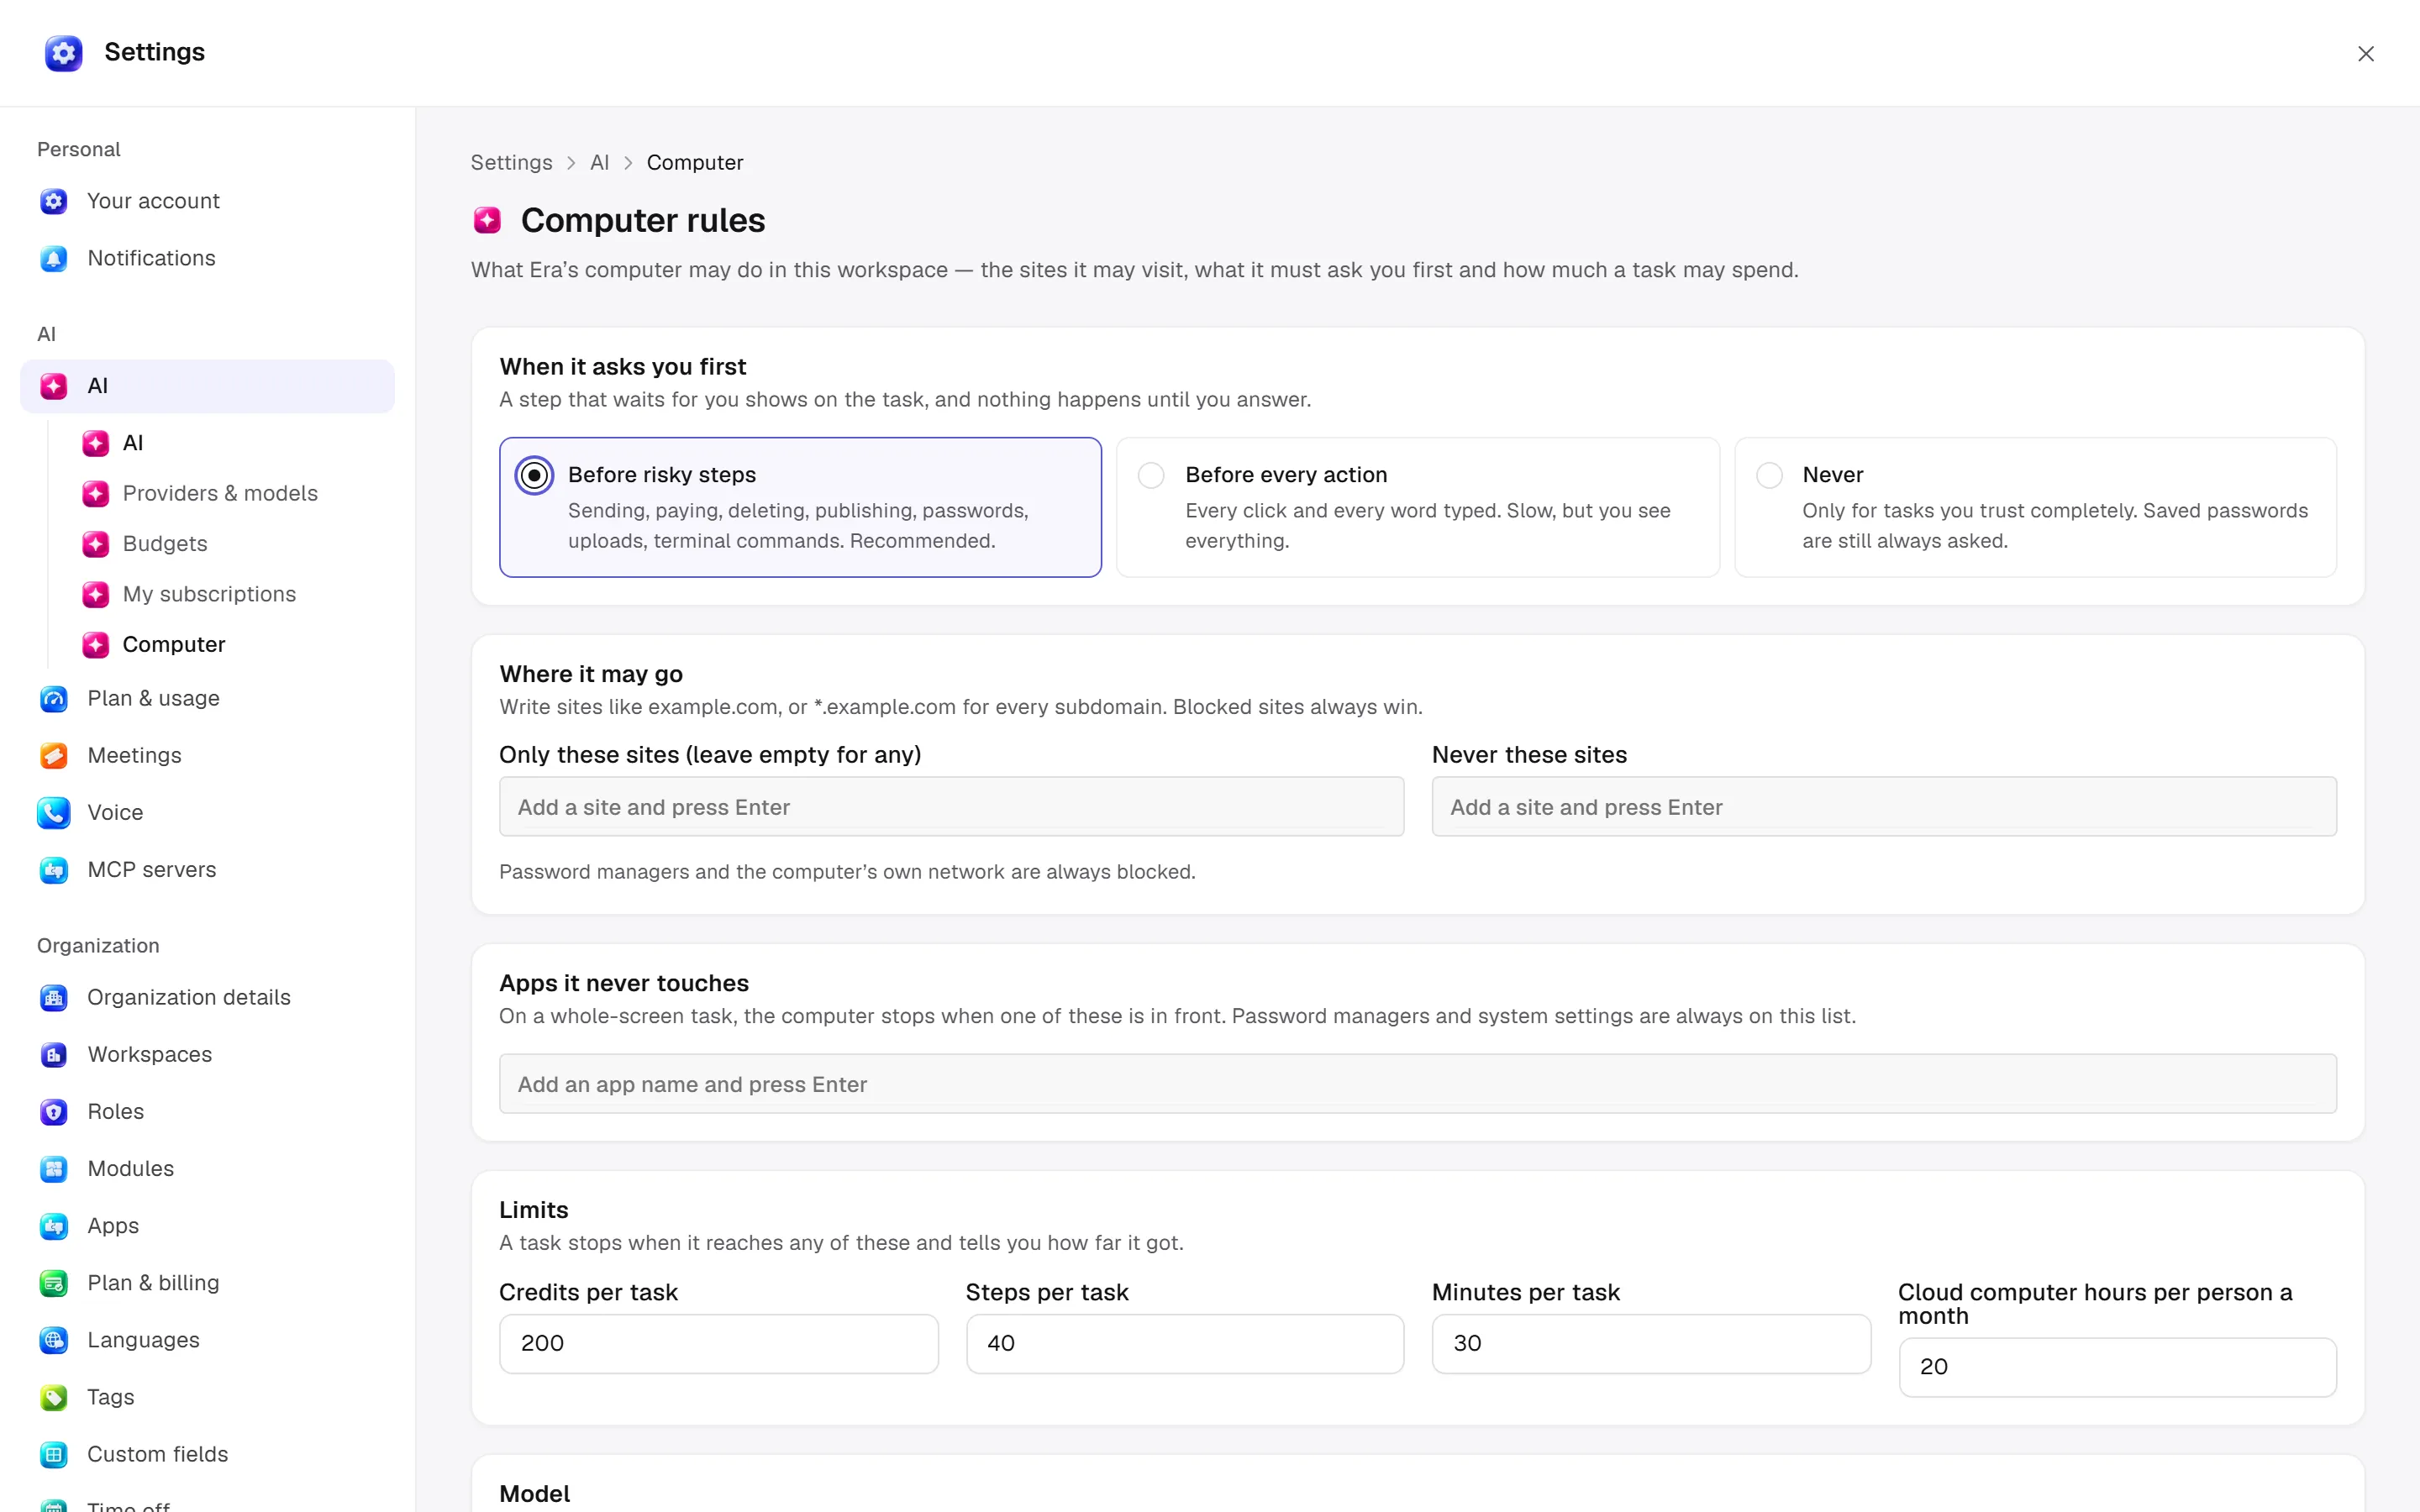Screen dimensions: 2420x1512
Task: Click the Voice phone icon
Action: pyautogui.click(x=54, y=812)
